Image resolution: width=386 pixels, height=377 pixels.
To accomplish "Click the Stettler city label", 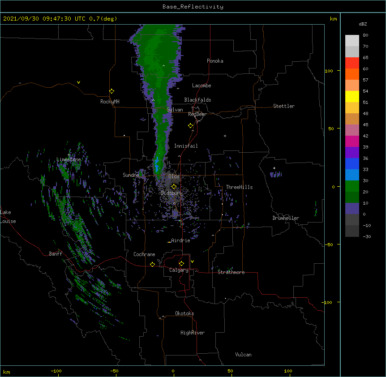I will click(x=284, y=106).
